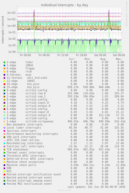Click the Max: column header

point(119,59)
